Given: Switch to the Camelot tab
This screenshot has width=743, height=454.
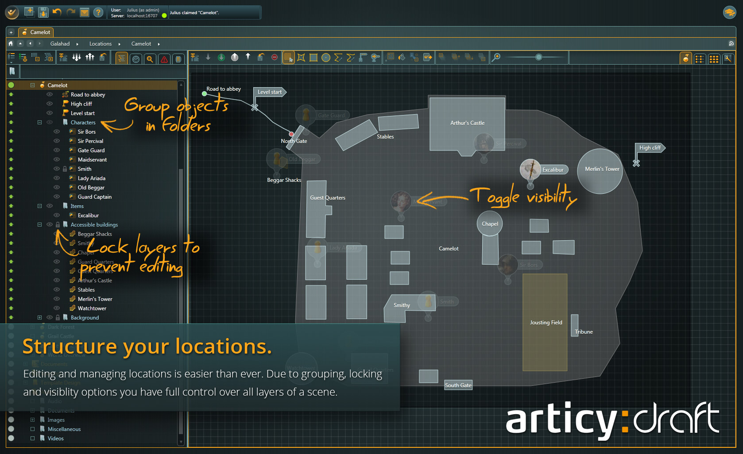Looking at the screenshot, I should tap(36, 32).
